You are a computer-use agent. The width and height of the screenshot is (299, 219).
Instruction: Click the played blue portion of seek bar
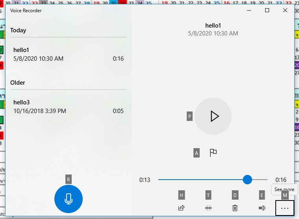click(x=197, y=180)
